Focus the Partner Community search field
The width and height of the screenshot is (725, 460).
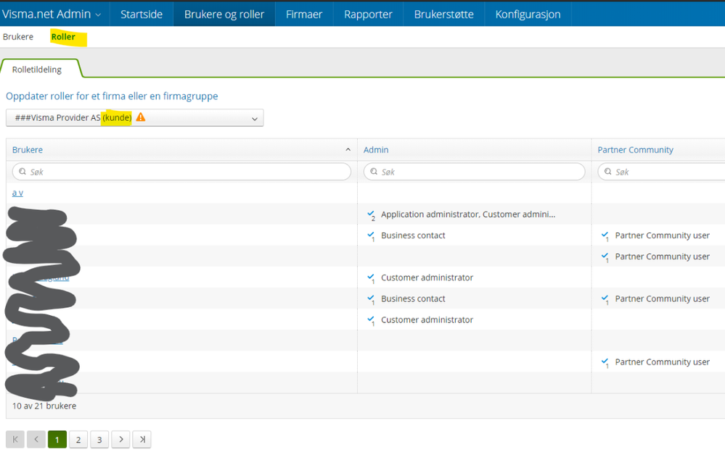pyautogui.click(x=661, y=172)
